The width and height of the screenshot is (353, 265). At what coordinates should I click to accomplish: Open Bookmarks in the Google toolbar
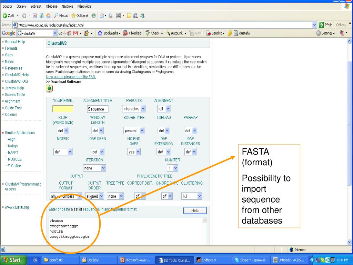tap(109, 33)
